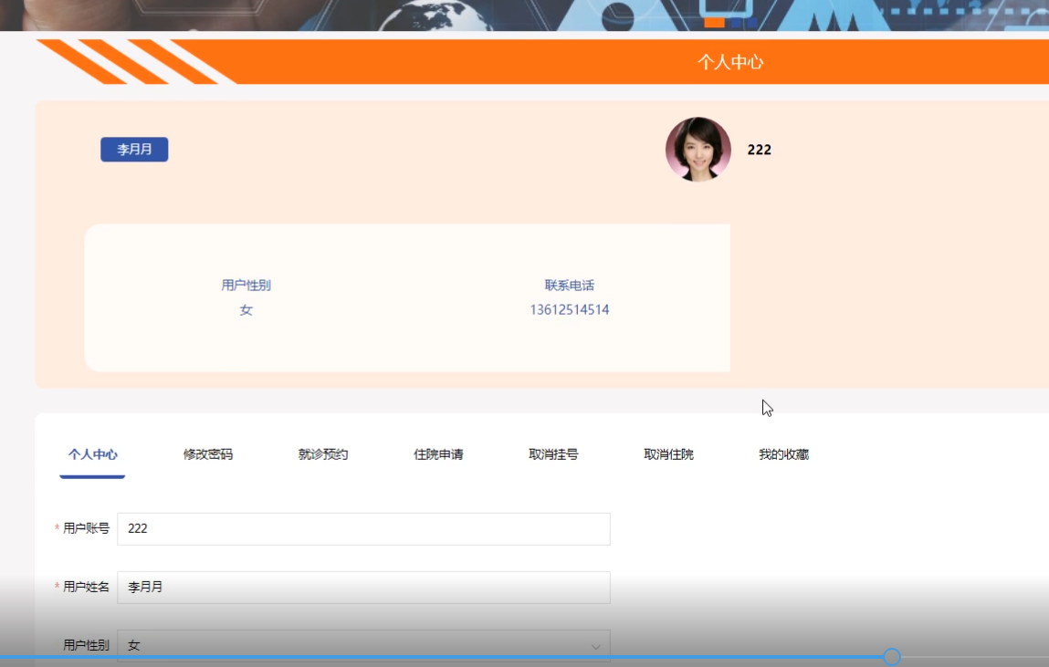Viewport: 1049px width, 667px height.
Task: Click the 用户性别 label in the info card
Action: [247, 284]
